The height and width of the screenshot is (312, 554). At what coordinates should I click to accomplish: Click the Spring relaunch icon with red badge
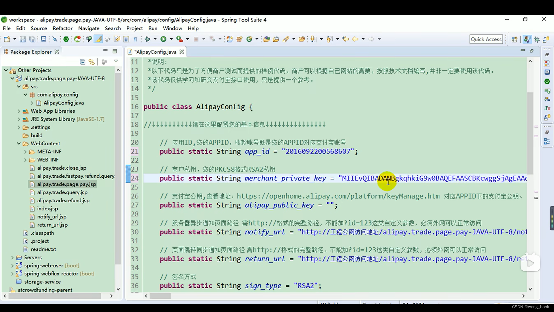(77, 39)
